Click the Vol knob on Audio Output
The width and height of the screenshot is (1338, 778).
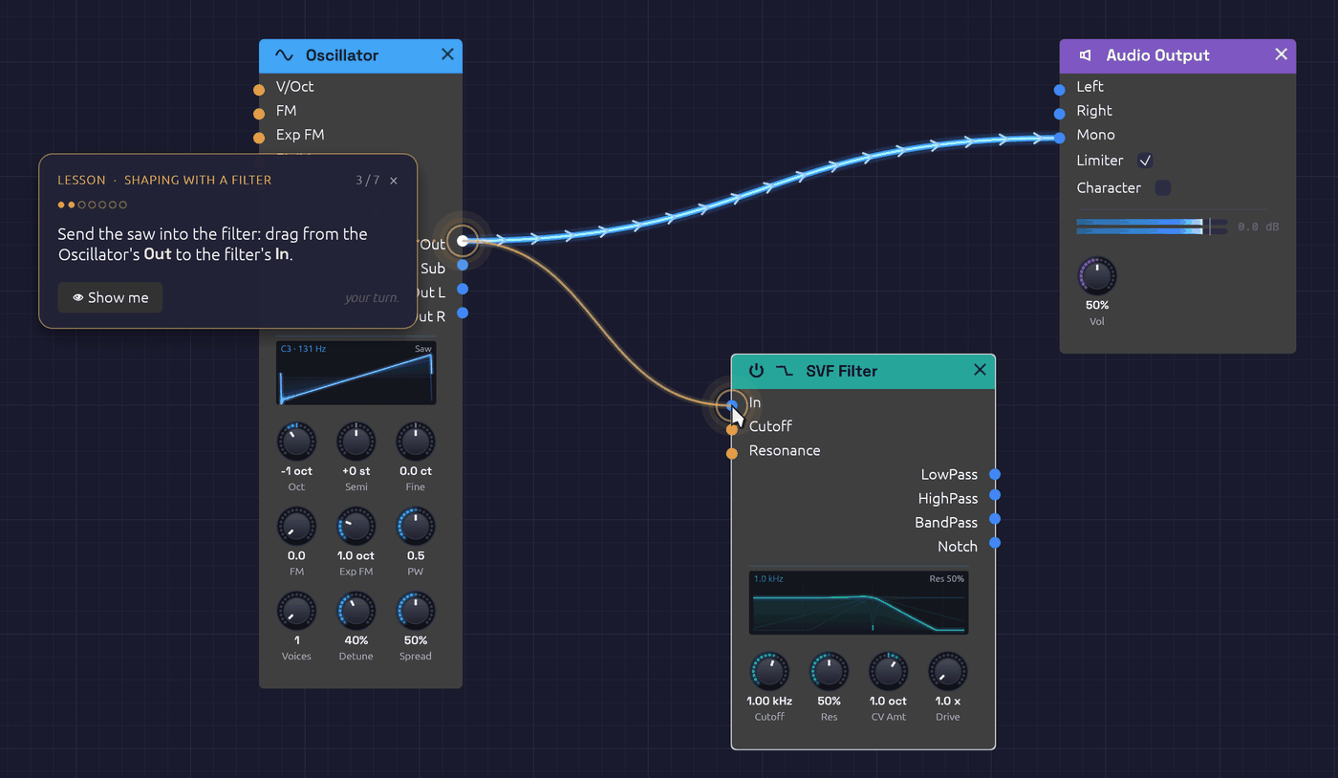(1097, 276)
